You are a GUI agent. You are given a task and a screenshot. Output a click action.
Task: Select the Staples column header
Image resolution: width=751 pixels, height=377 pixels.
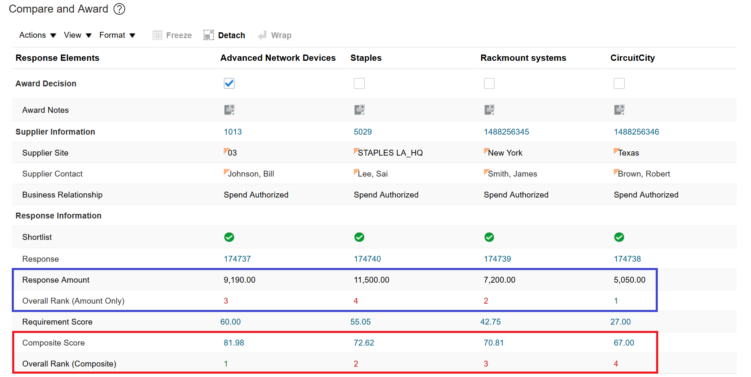coord(366,58)
